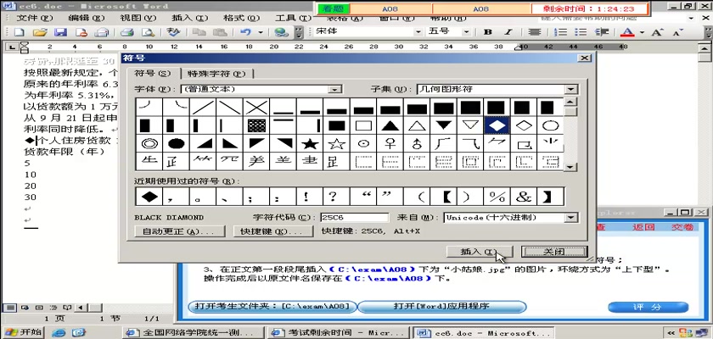Click the Font Color red A icon
Screen dimensions: 713x339
pos(628,32)
